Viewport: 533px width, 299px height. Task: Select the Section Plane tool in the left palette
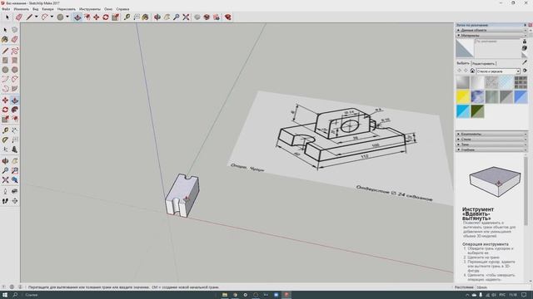coord(15,201)
